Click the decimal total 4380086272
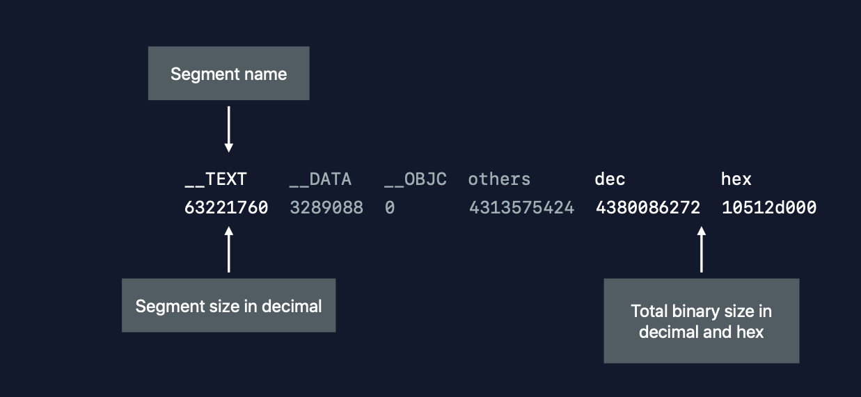 [x=648, y=207]
